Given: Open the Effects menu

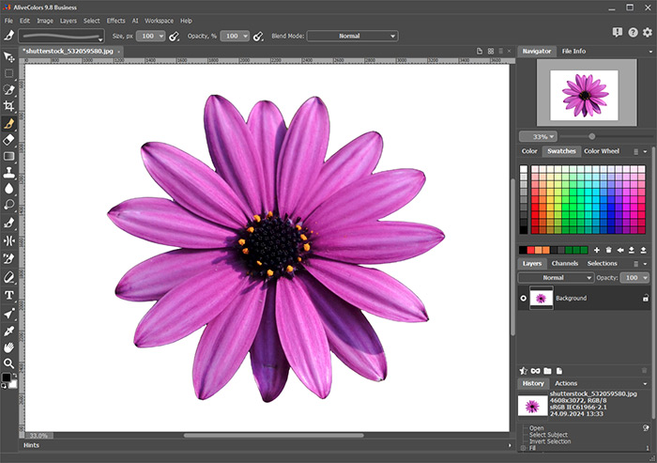Looking at the screenshot, I should pos(115,21).
